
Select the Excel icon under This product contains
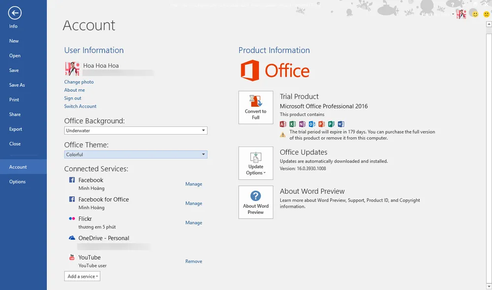(x=293, y=124)
